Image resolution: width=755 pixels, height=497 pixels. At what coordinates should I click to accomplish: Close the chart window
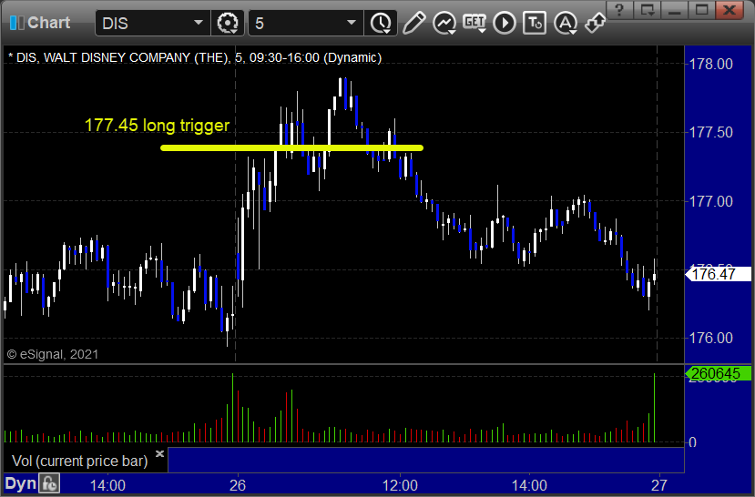730,10
